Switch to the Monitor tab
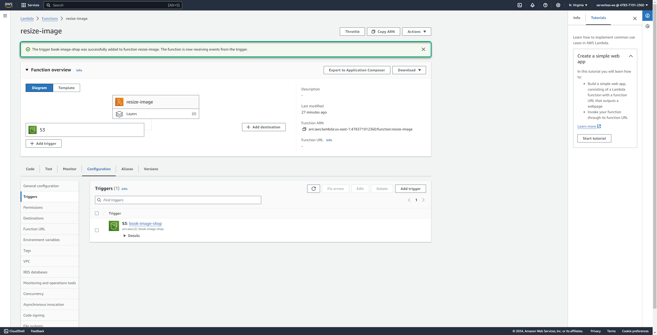 click(70, 169)
